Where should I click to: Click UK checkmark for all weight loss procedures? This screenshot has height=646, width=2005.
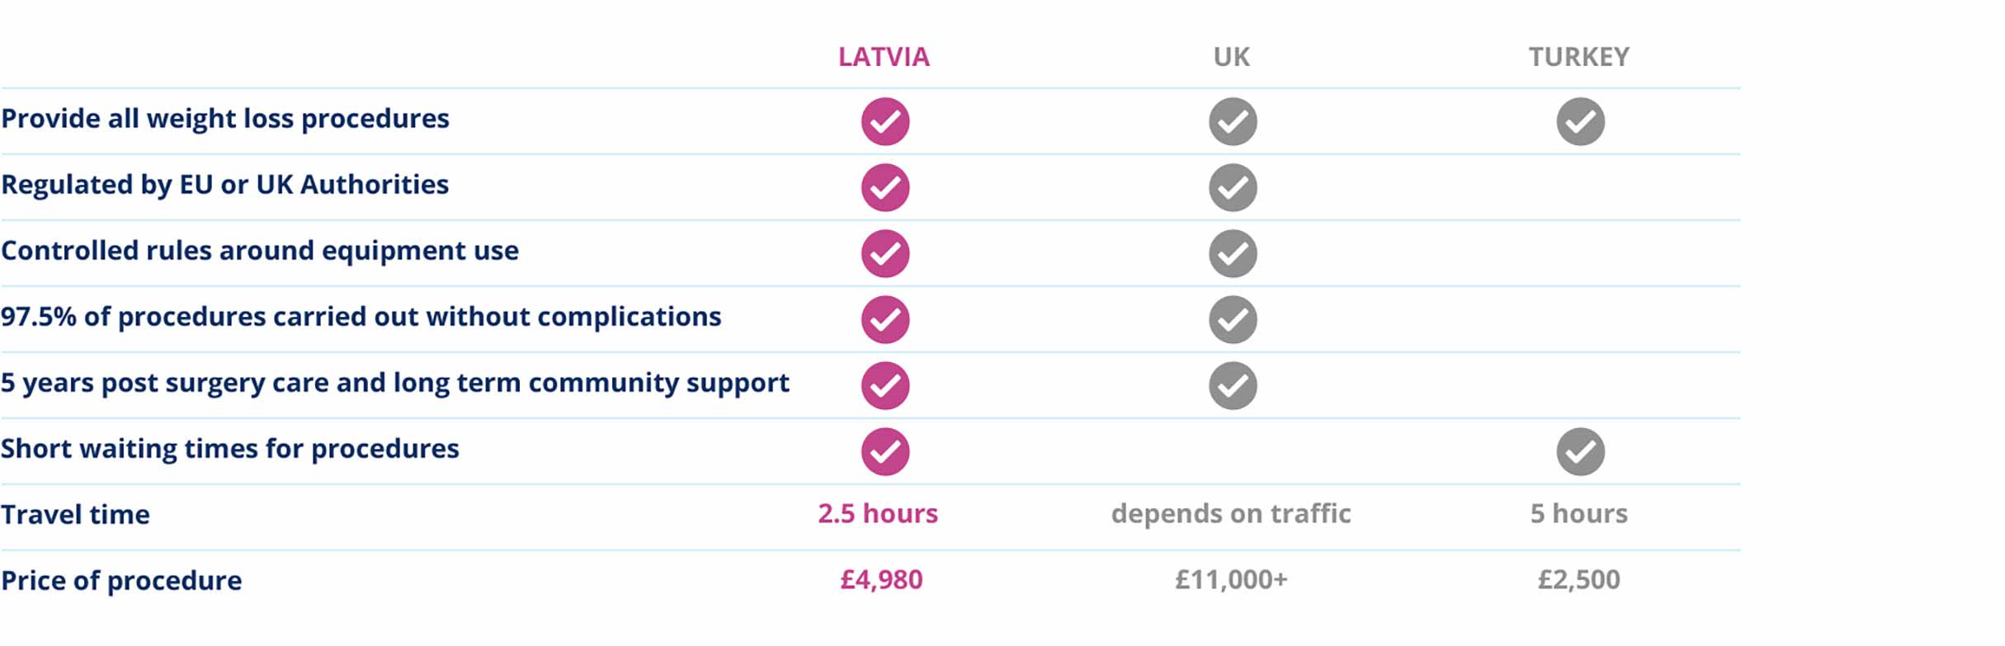click(x=1233, y=121)
